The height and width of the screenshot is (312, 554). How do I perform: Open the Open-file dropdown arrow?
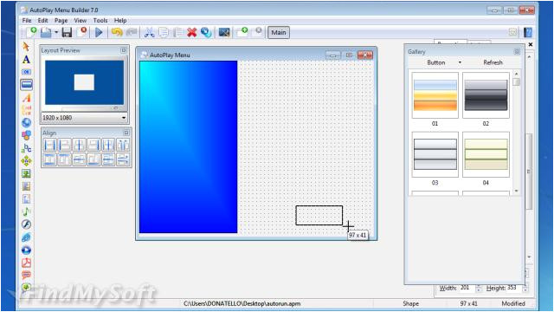(x=56, y=33)
